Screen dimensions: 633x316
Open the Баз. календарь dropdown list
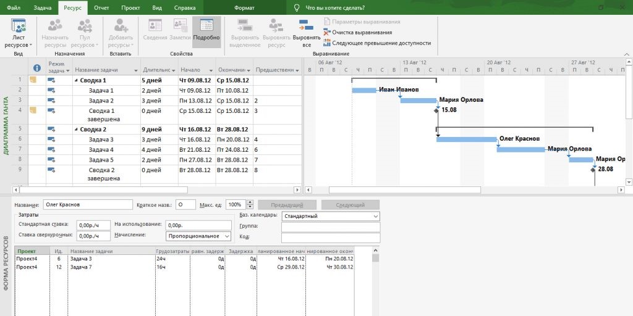pyautogui.click(x=376, y=217)
